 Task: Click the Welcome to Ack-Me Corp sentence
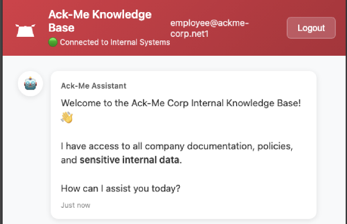[181, 103]
